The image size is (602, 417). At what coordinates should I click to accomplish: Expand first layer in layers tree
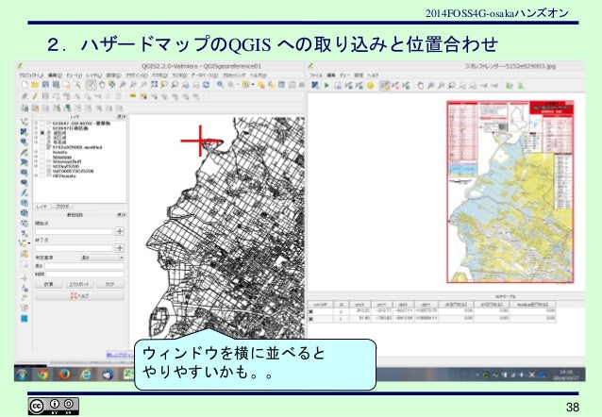coord(37,124)
